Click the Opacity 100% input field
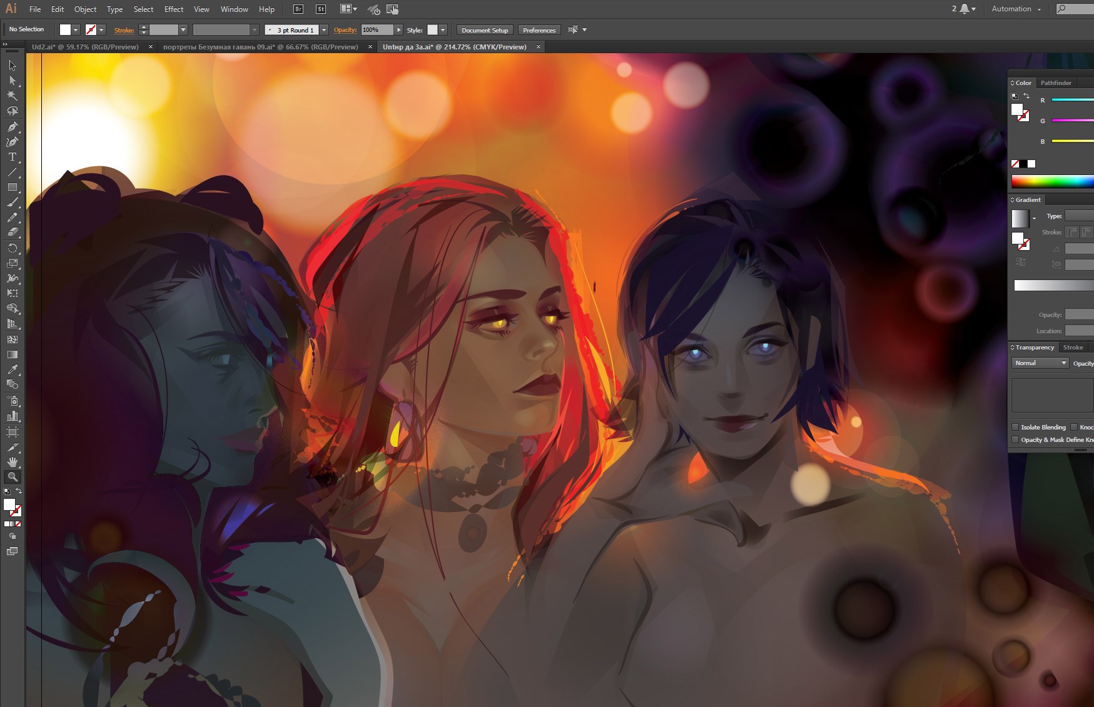Viewport: 1094px width, 707px height. [377, 30]
